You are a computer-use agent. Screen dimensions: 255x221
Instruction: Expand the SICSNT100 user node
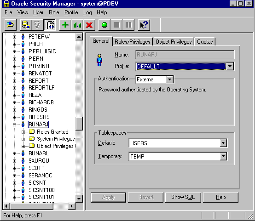pos(14,190)
